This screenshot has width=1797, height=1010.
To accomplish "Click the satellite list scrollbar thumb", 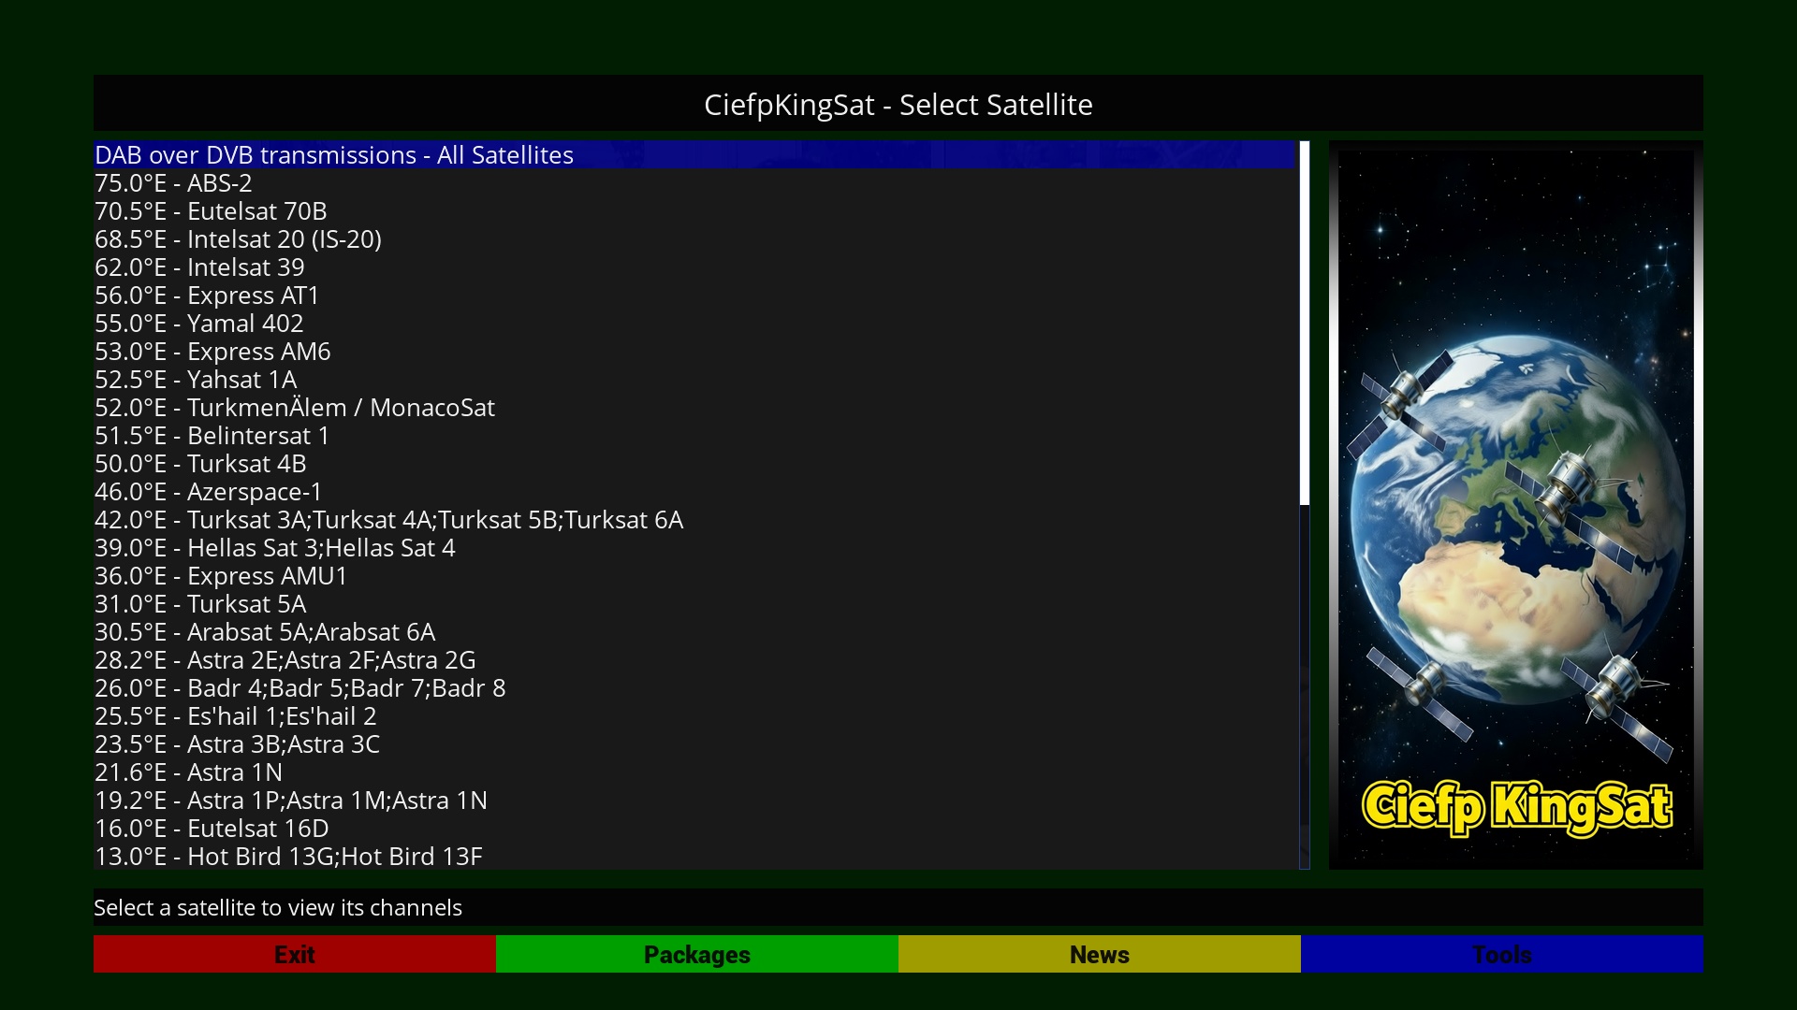I will tap(1305, 323).
